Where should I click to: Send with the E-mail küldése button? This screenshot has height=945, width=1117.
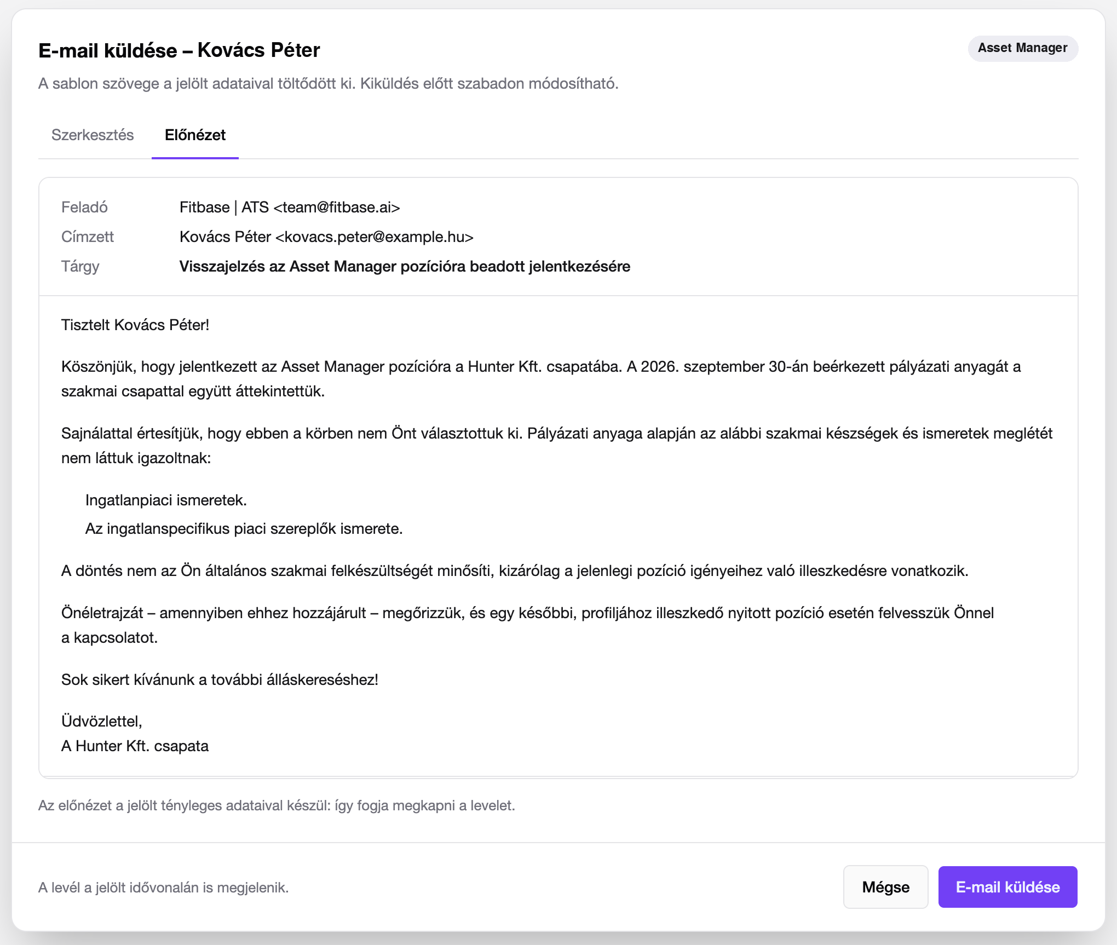[1007, 887]
